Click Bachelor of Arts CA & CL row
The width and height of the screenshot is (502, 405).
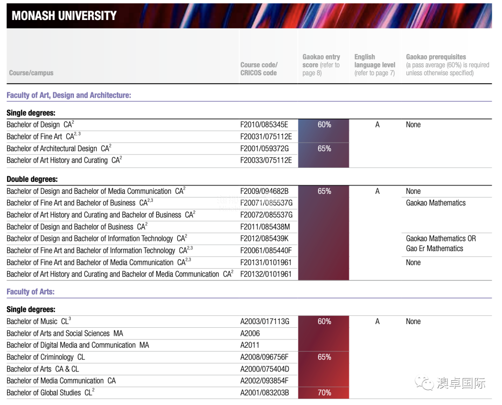[43, 369]
